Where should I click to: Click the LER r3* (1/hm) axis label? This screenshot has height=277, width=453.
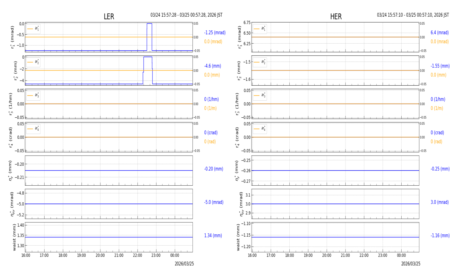point(10,104)
